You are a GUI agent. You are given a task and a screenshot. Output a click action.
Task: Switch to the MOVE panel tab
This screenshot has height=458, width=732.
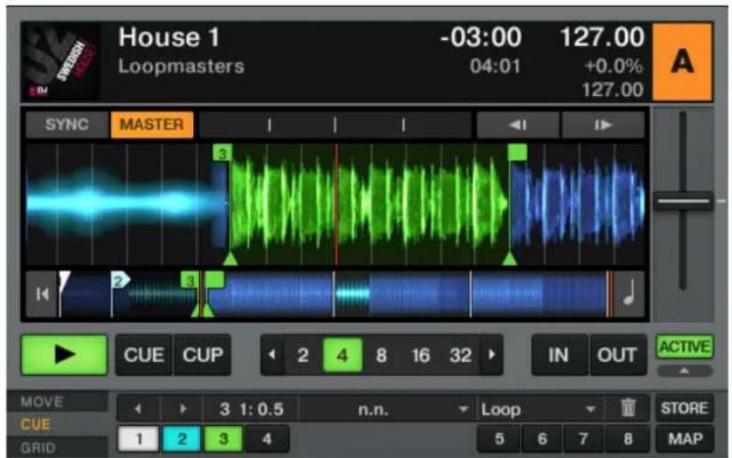click(57, 401)
